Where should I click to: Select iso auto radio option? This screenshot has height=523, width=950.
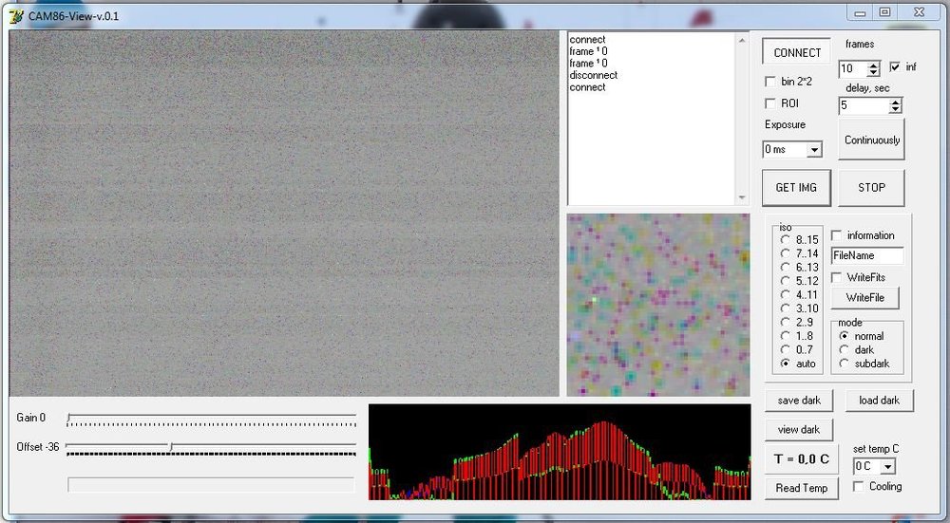click(x=786, y=364)
